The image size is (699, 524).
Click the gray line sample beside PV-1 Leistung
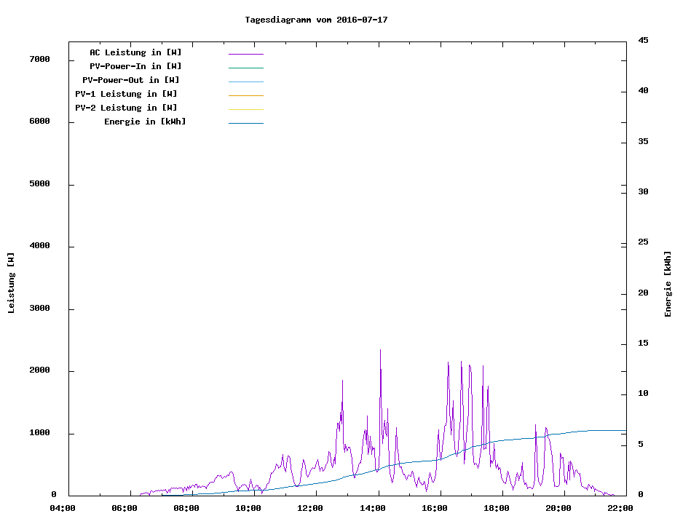click(x=245, y=95)
